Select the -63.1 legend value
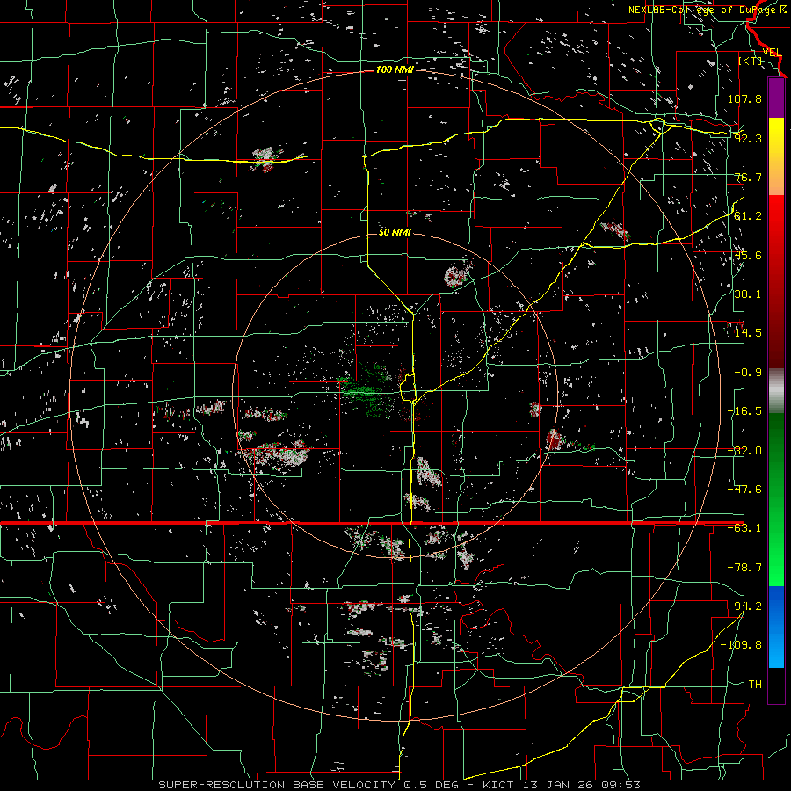 pos(744,528)
